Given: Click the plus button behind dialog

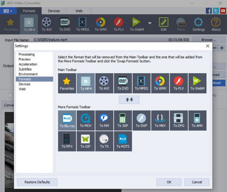Looking at the screenshot, I should [222, 48].
